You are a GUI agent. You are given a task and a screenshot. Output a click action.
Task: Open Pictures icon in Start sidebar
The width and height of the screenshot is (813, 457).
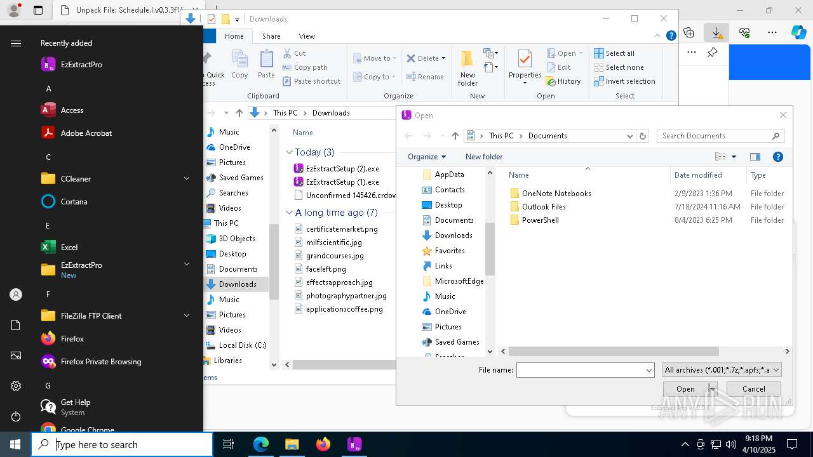click(16, 355)
